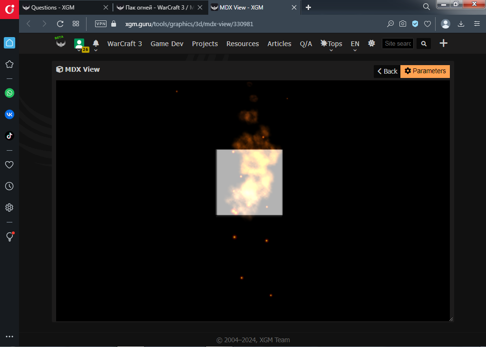Viewport: 486px width, 347px height.
Task: Search open tabs magnifier icon
Action: pyautogui.click(x=426, y=7)
